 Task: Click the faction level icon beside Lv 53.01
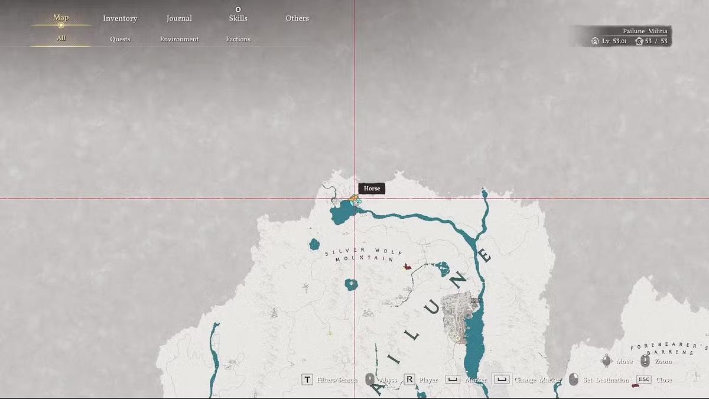(595, 41)
